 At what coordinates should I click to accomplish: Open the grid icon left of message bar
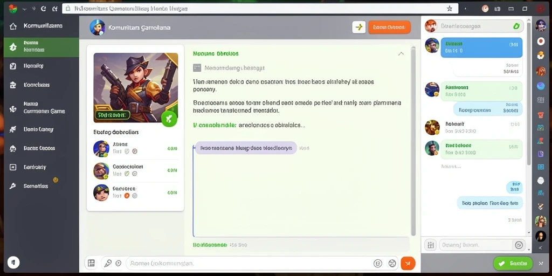pyautogui.click(x=91, y=263)
